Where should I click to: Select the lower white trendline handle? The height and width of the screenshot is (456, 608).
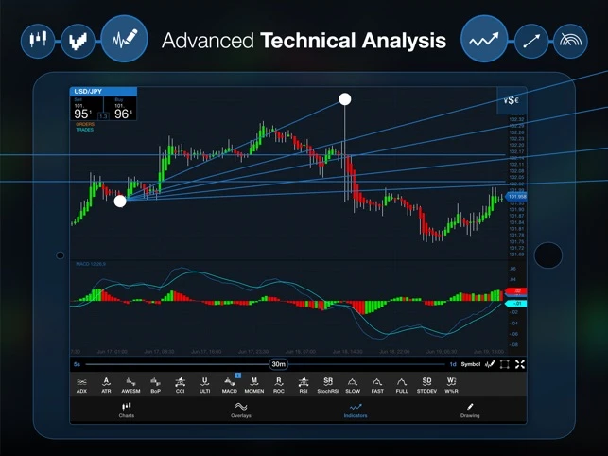click(120, 202)
